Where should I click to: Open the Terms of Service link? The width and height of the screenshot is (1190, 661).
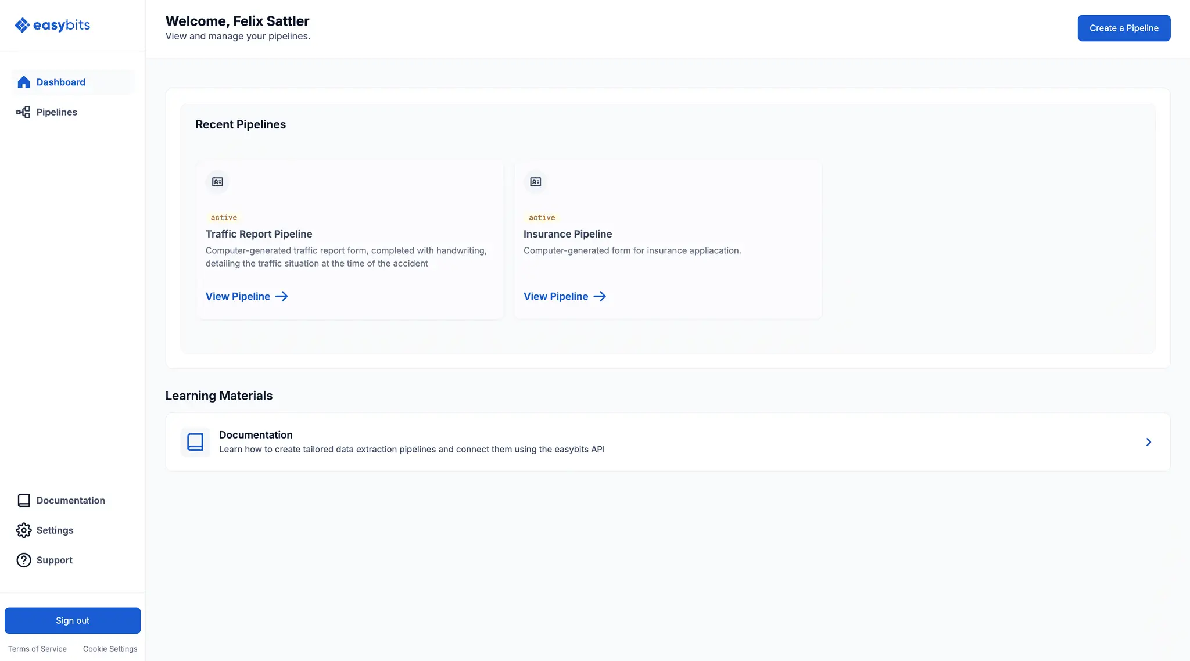click(37, 649)
